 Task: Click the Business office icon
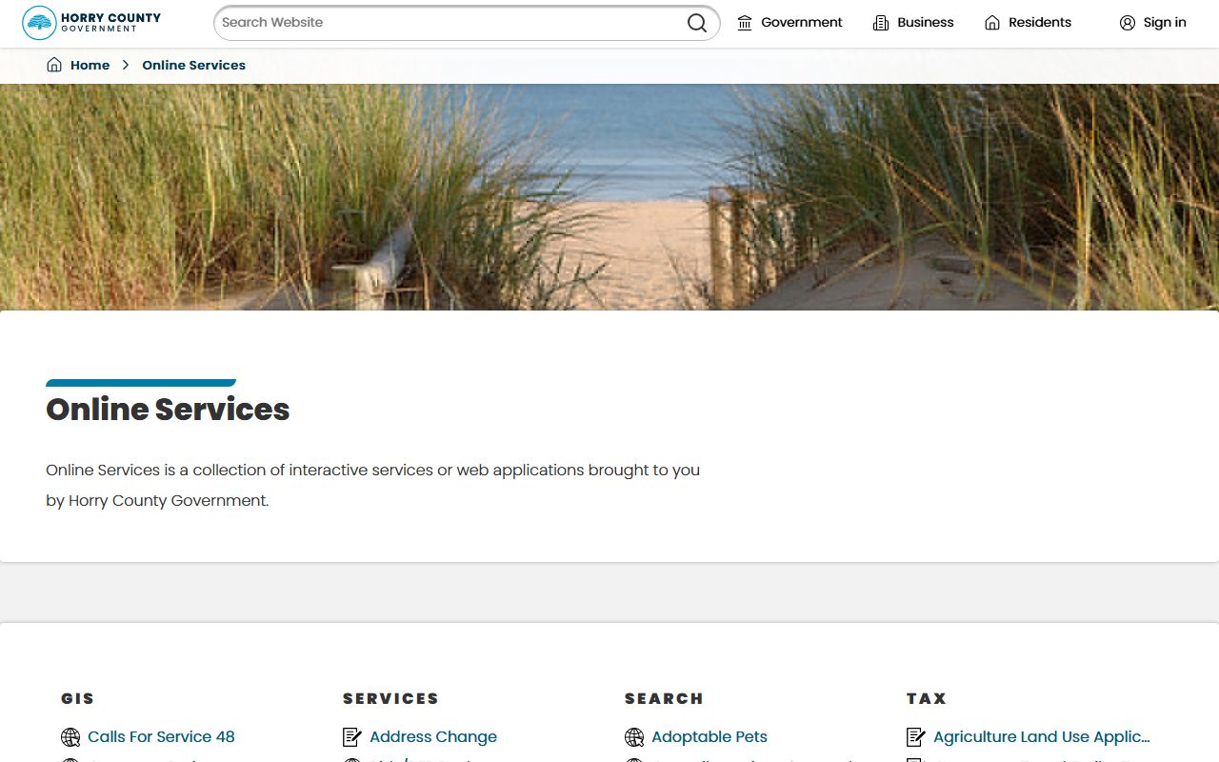pos(881,23)
